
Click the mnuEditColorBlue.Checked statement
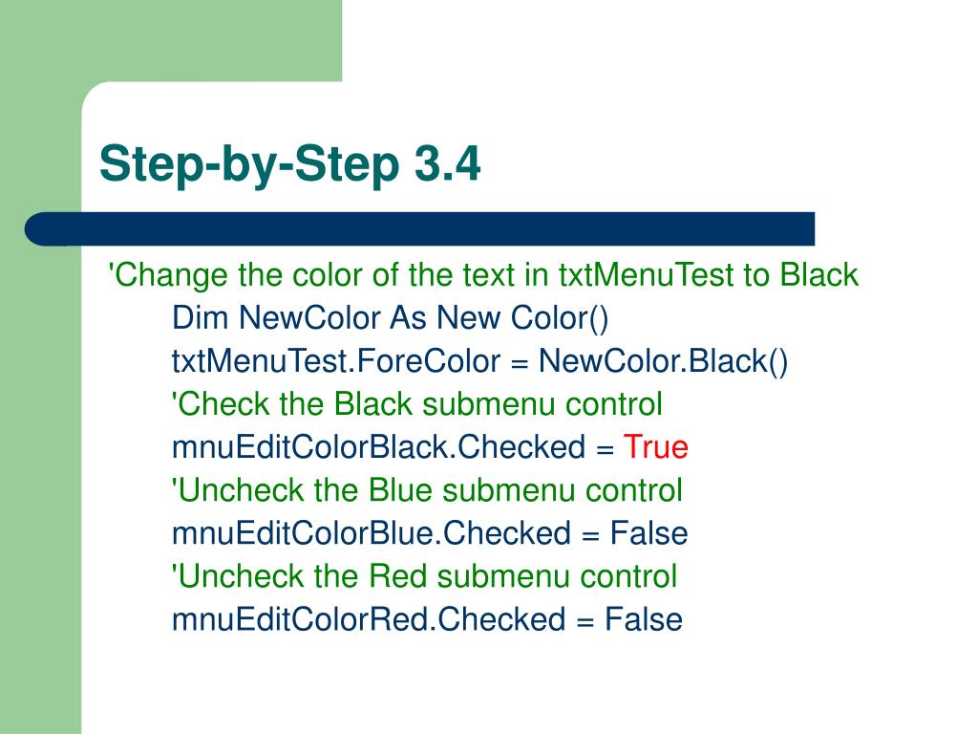click(430, 533)
